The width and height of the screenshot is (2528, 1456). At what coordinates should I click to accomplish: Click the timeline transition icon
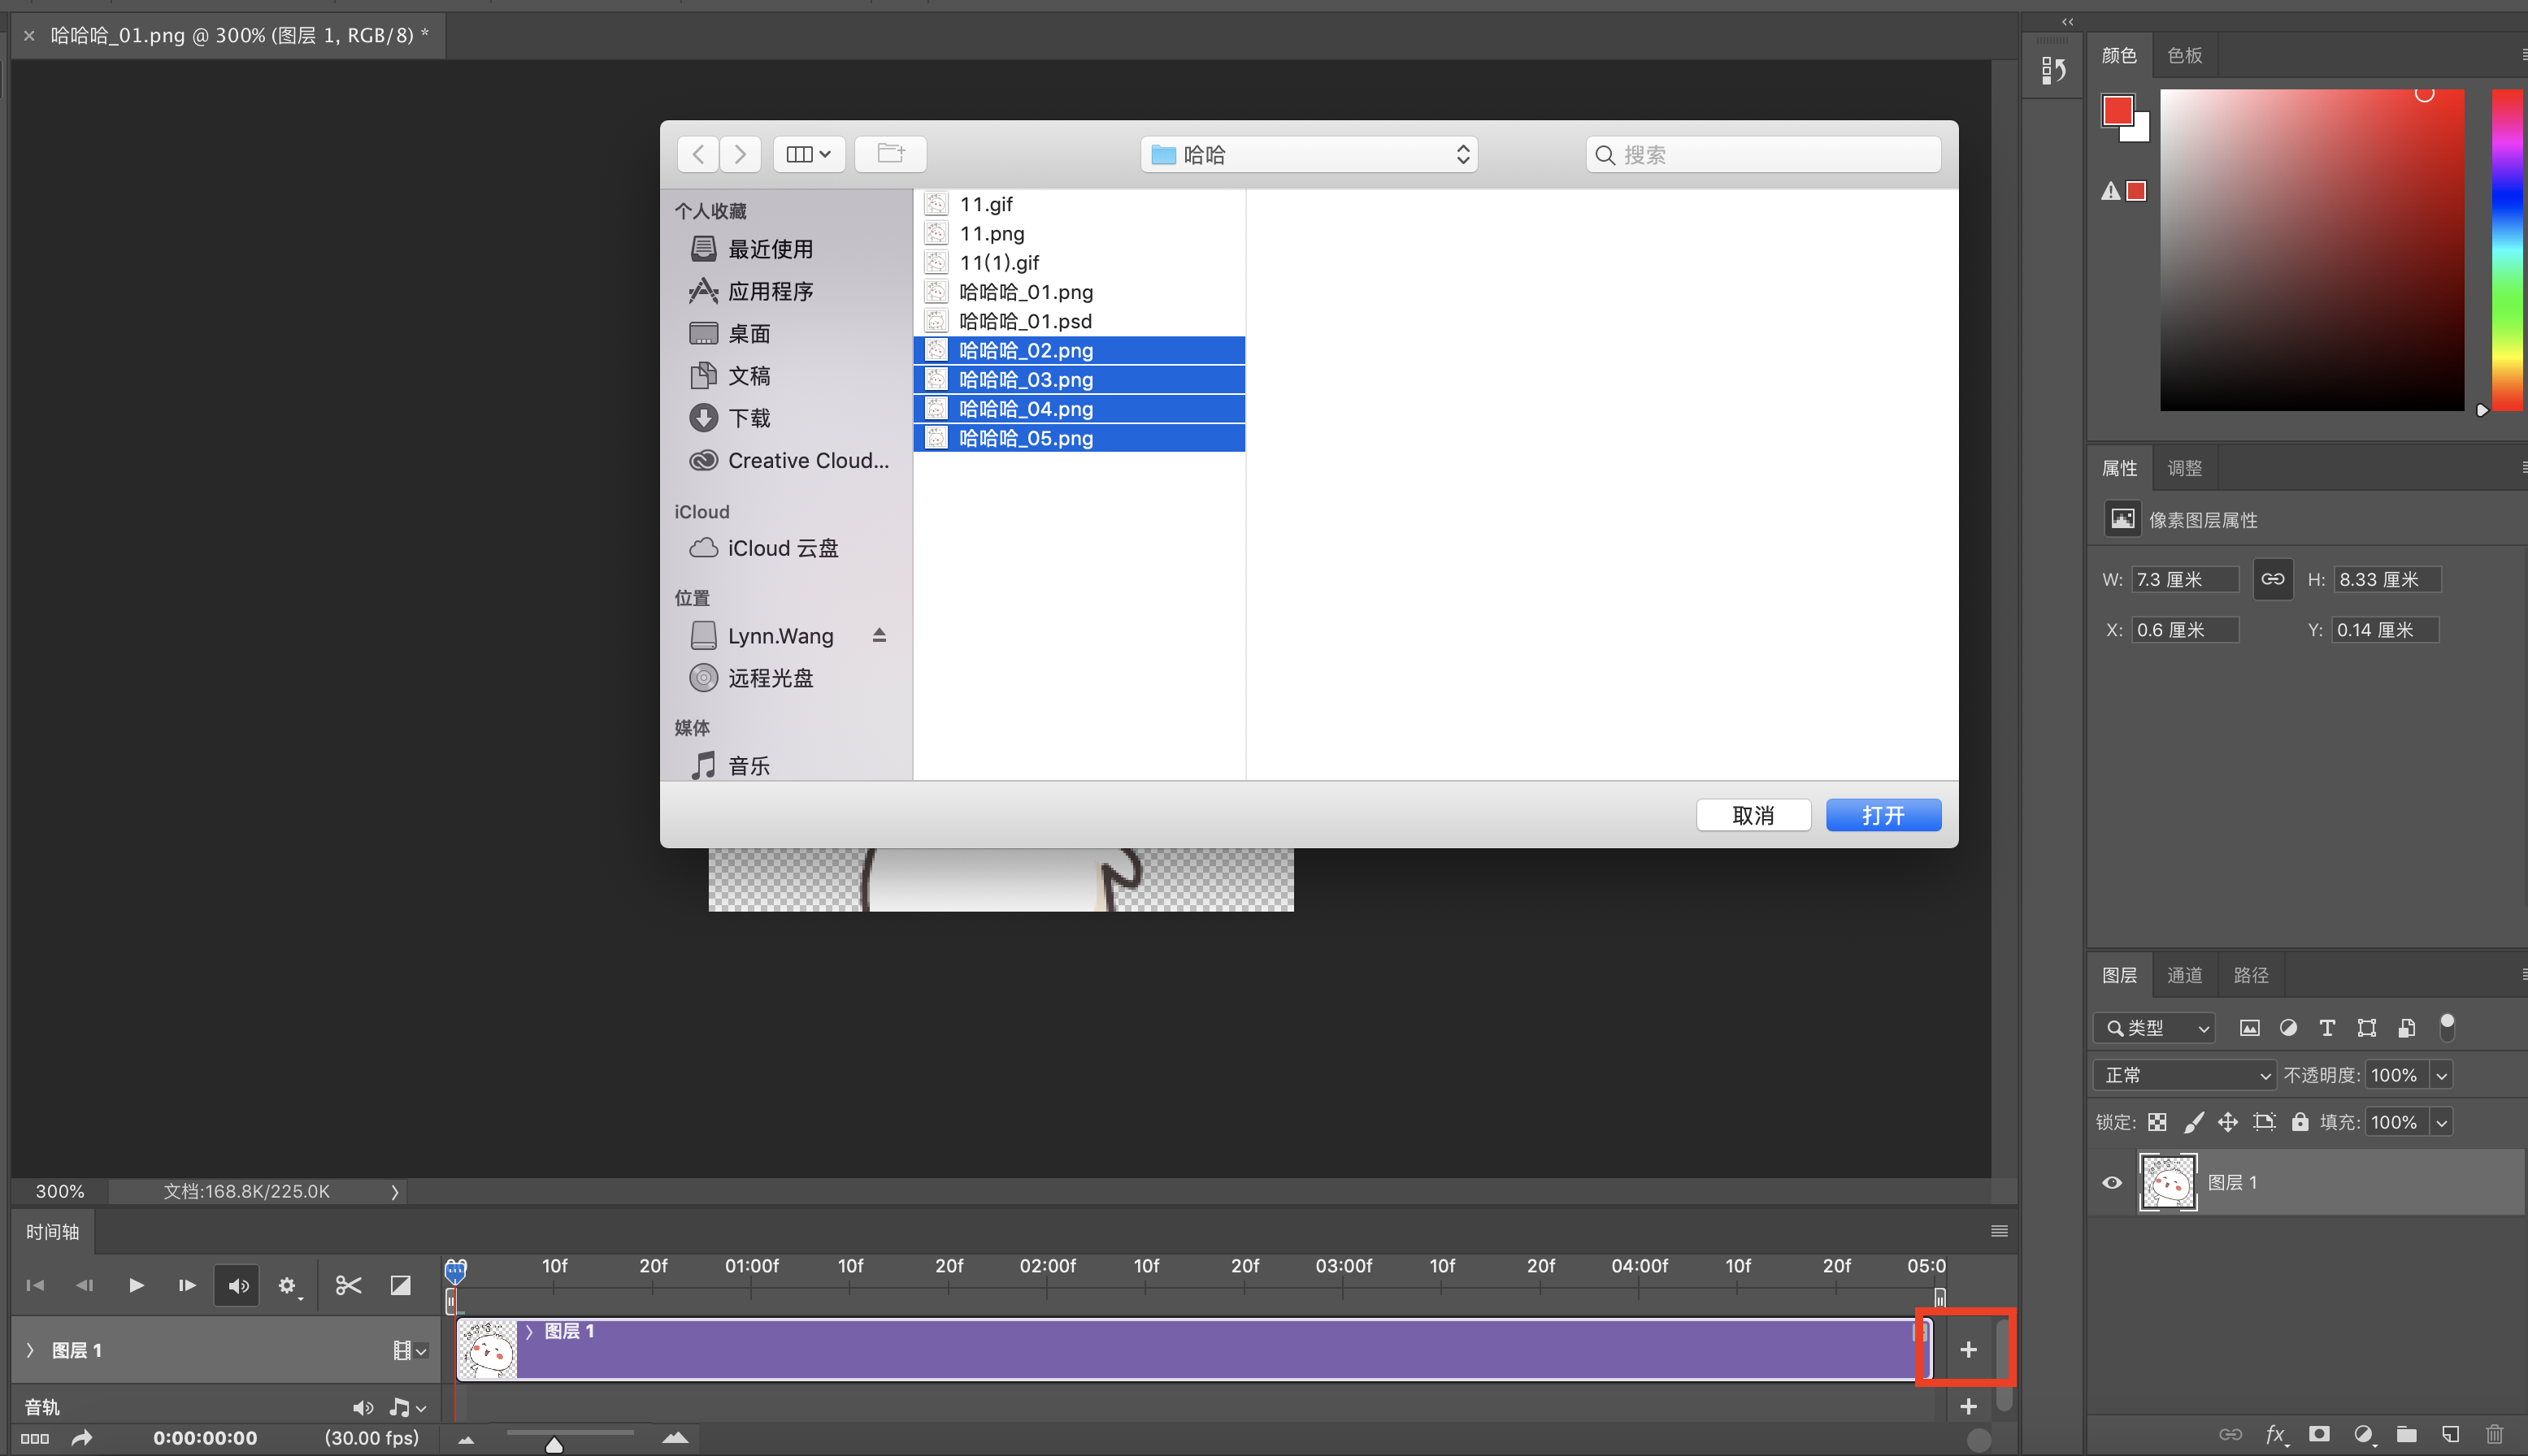[x=400, y=1286]
